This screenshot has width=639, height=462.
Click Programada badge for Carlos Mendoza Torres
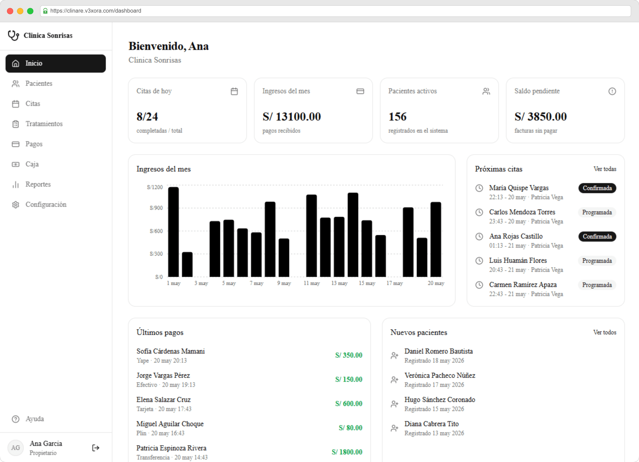(597, 212)
